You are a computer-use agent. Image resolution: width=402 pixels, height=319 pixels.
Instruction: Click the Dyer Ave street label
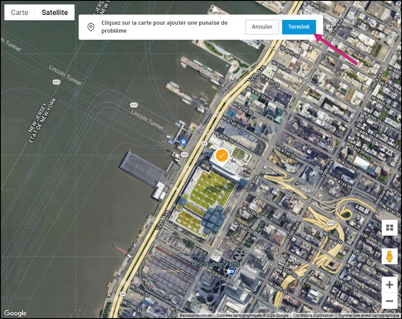pyautogui.click(x=307, y=278)
